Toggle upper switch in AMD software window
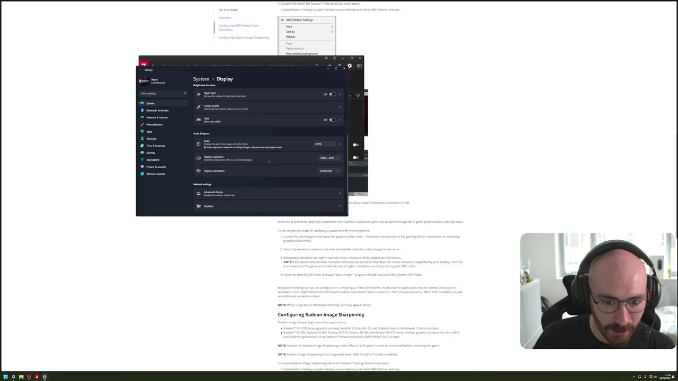This screenshot has width=678, height=381. pos(356,144)
